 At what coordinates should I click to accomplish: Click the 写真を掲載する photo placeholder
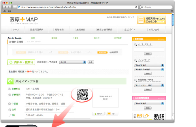pyautogui.click(x=105, y=98)
